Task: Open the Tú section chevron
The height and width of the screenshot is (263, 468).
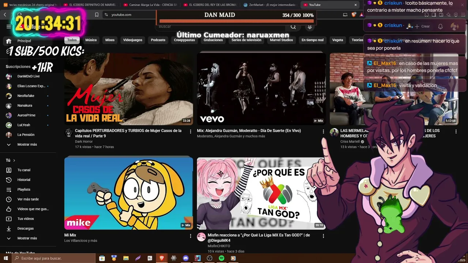Action: (14, 160)
